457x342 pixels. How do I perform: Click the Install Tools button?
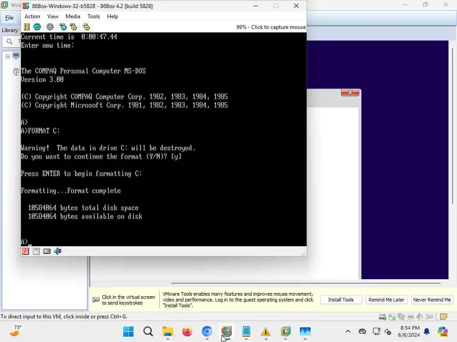point(341,300)
